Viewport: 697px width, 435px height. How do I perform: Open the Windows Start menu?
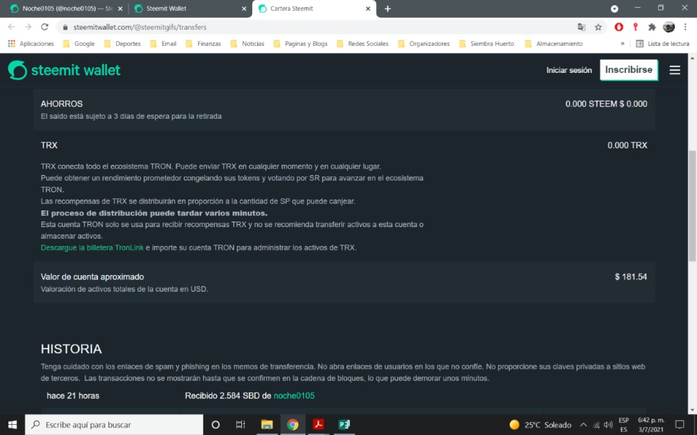point(12,425)
